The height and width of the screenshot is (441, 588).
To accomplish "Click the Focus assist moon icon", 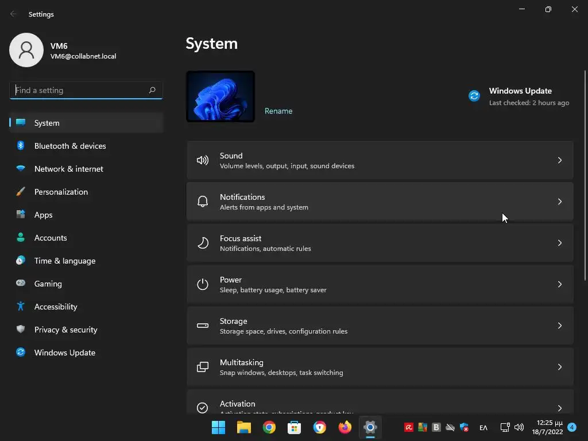I will (203, 243).
